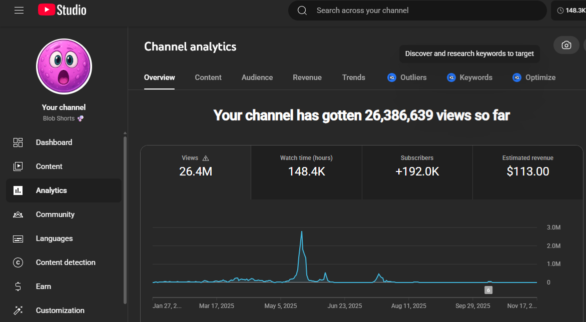
Task: Click the Dashboard sidebar icon
Action: point(18,142)
